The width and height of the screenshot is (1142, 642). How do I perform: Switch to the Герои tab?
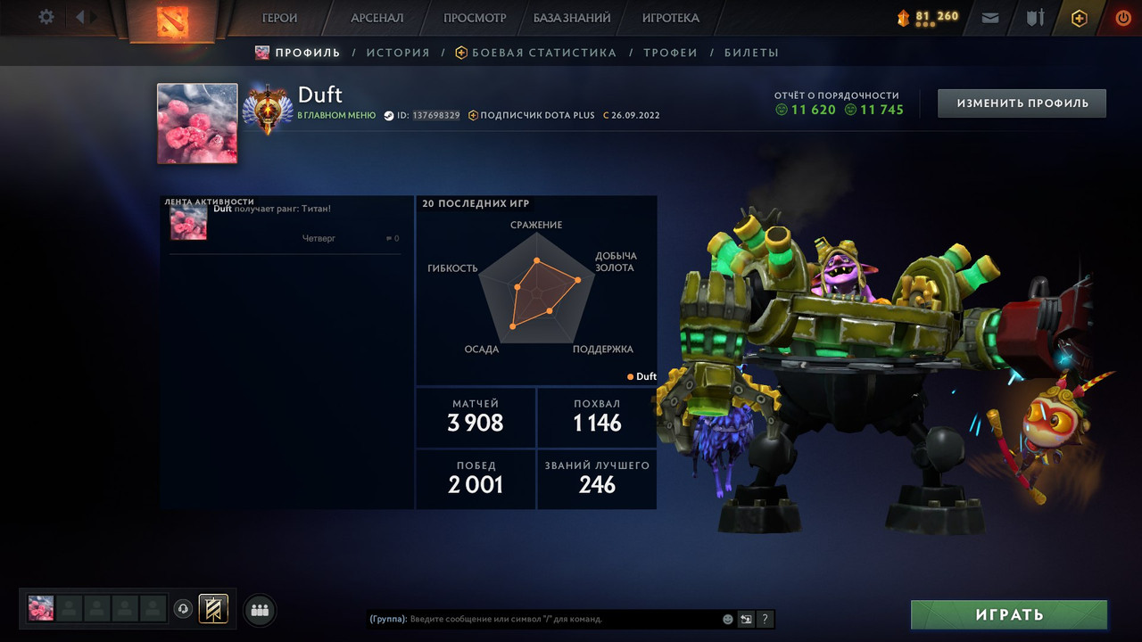(279, 18)
